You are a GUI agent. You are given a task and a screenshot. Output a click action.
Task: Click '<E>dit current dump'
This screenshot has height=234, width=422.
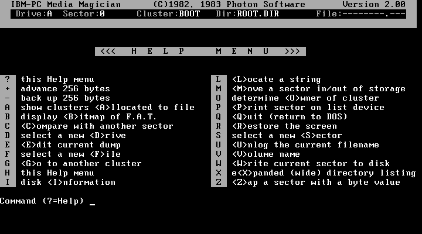71,145
